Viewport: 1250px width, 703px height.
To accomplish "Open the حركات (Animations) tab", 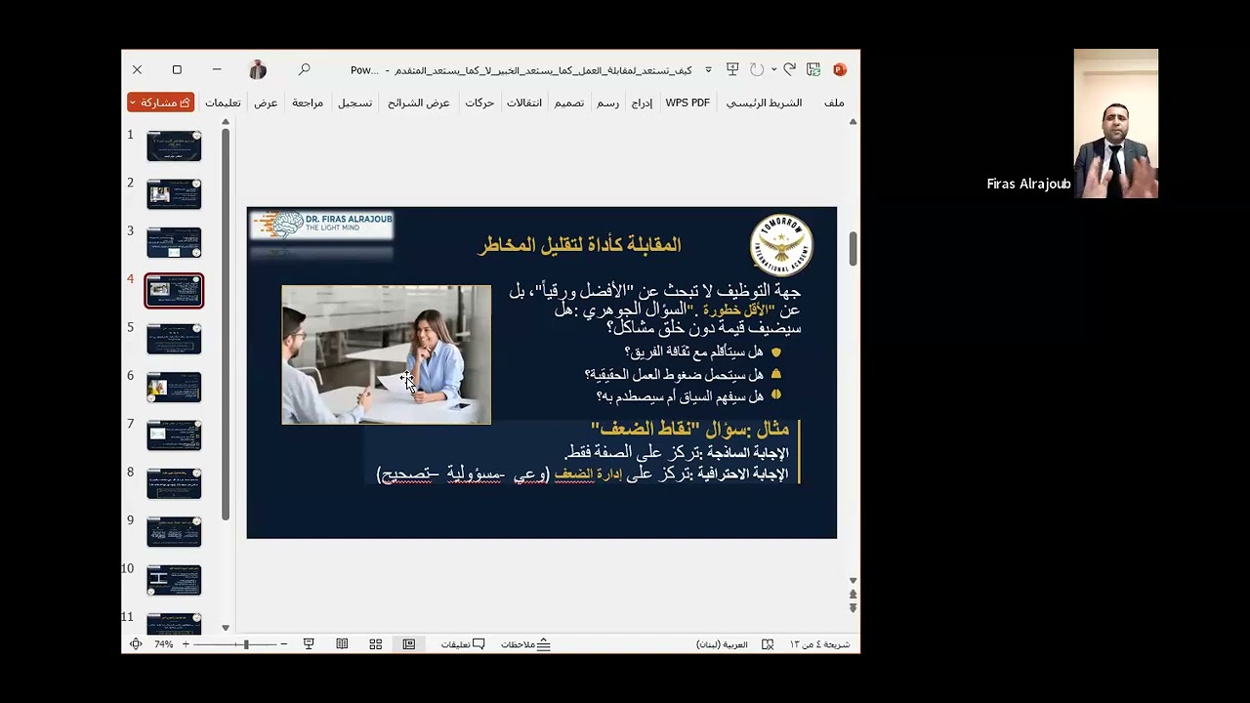I will [479, 103].
